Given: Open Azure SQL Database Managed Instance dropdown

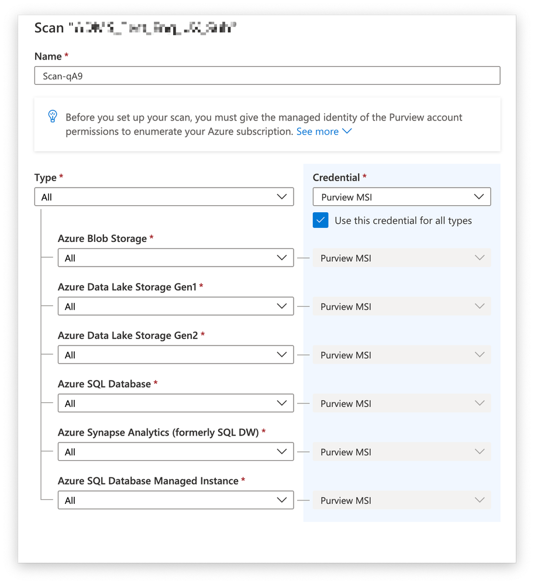Looking at the screenshot, I should tap(175, 500).
